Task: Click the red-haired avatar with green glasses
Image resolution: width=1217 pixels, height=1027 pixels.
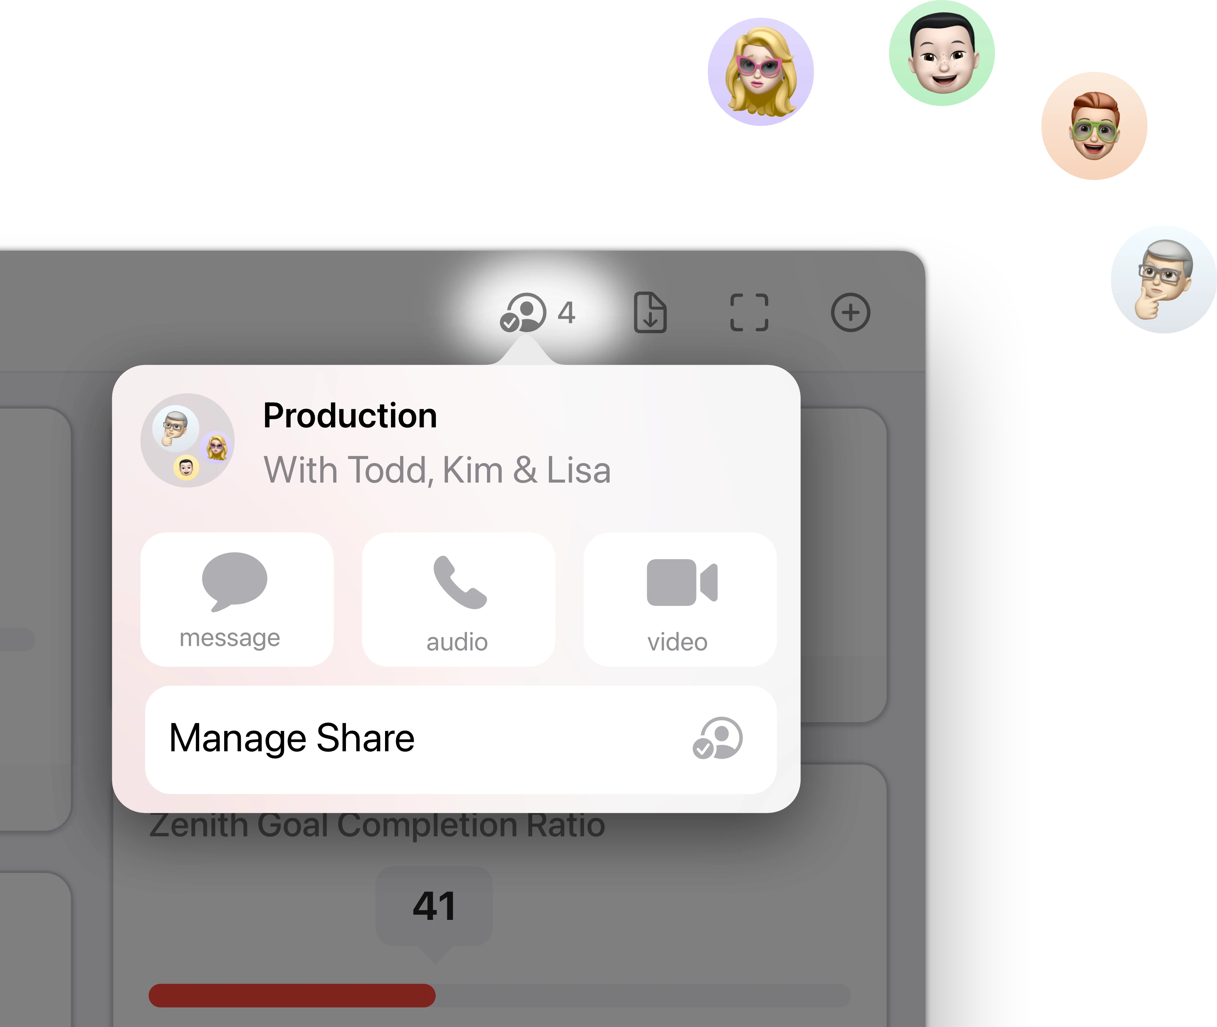Action: 1094,126
